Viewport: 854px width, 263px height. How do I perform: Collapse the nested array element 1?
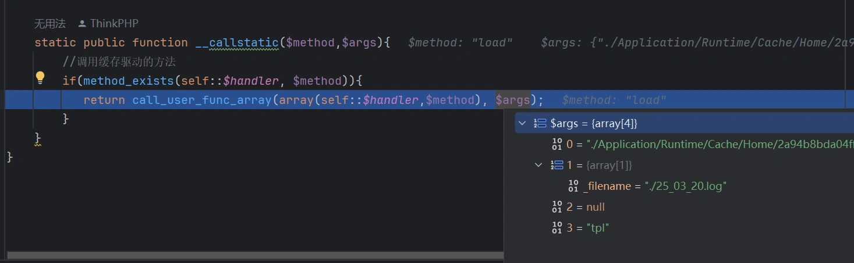538,165
